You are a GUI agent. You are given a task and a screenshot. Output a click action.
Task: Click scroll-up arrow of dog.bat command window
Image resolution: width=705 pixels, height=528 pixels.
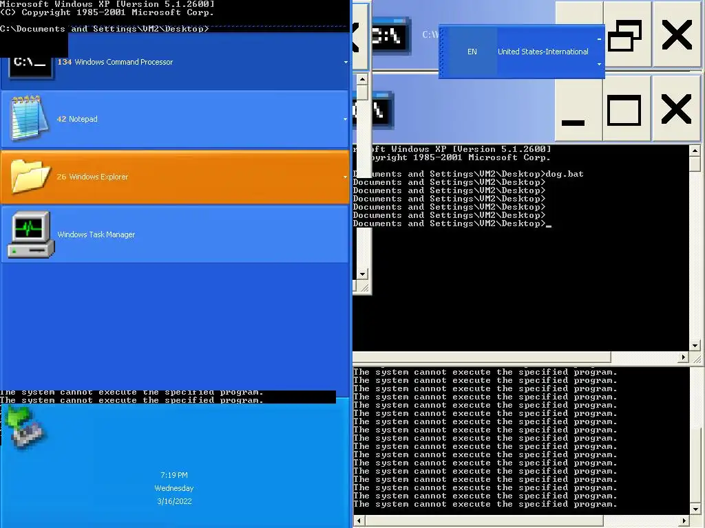pyautogui.click(x=695, y=151)
